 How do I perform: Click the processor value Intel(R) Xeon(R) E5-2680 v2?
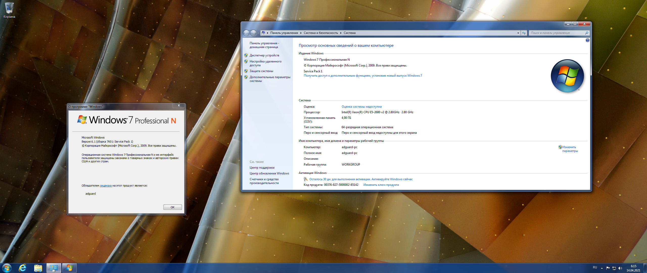[x=377, y=112]
